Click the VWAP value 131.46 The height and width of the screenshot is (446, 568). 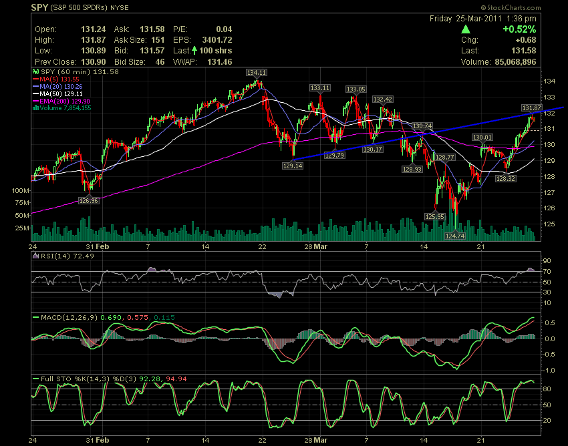(220, 62)
